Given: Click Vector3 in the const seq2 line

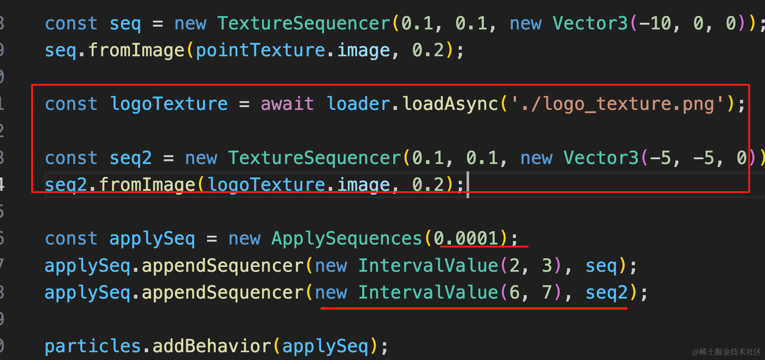Looking at the screenshot, I should [x=601, y=157].
